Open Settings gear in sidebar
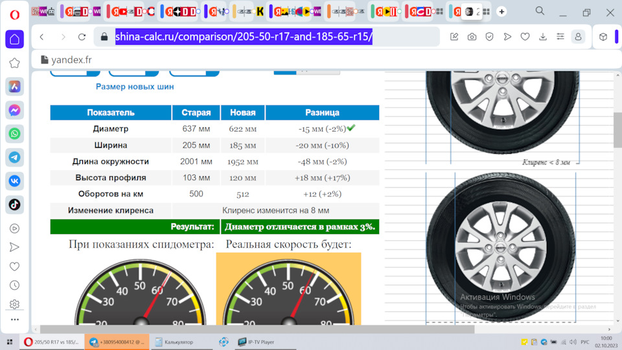Screen dimensions: 622x350 [15, 304]
